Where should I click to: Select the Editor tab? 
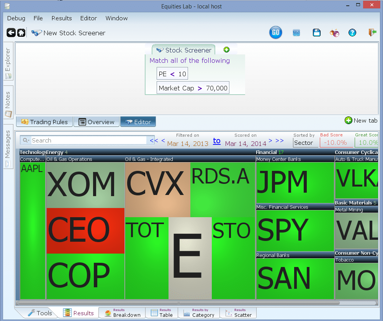[138, 122]
